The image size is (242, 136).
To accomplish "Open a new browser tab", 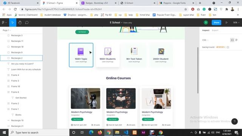I will click(200, 3).
